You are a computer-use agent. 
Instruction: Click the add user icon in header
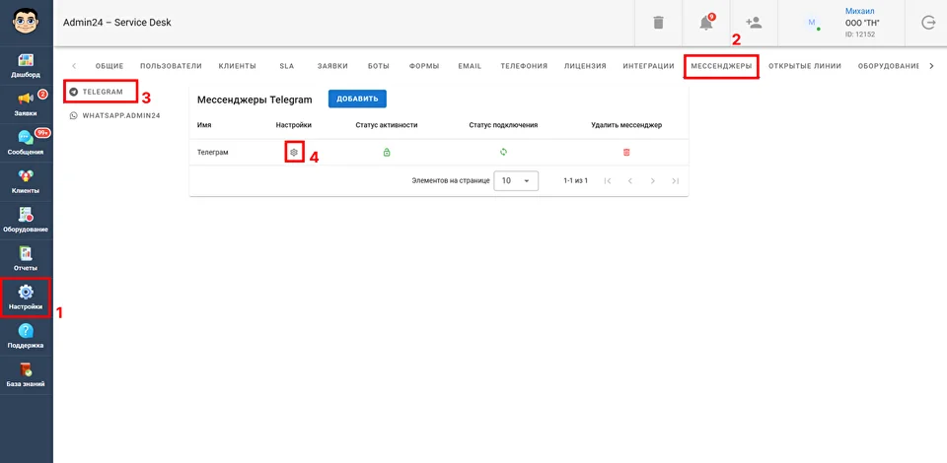click(753, 23)
